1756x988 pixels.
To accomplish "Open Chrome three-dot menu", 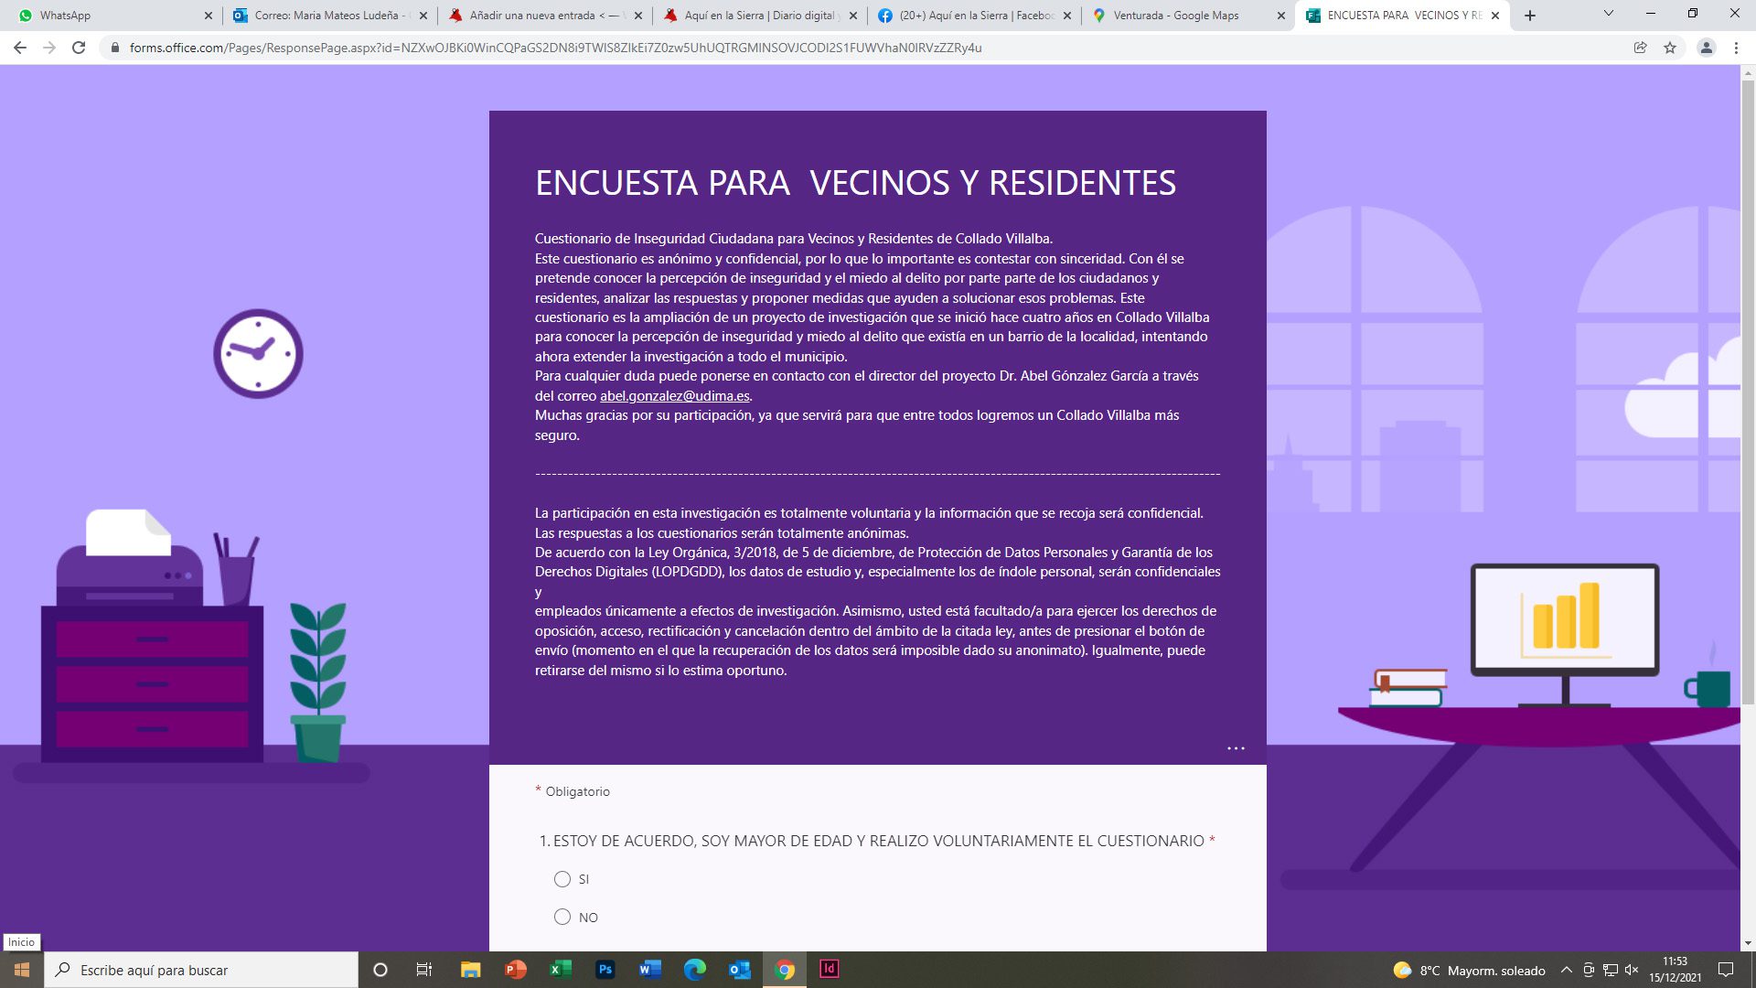I will (x=1736, y=48).
